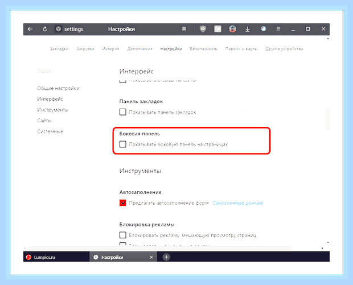Viewport: 353px width, 285px height.
Task: Open the Дополнения tab
Action: [x=140, y=49]
